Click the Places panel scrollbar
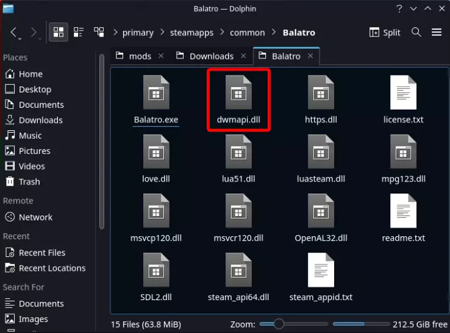Screen dimensions: 450x333 click(x=102, y=142)
